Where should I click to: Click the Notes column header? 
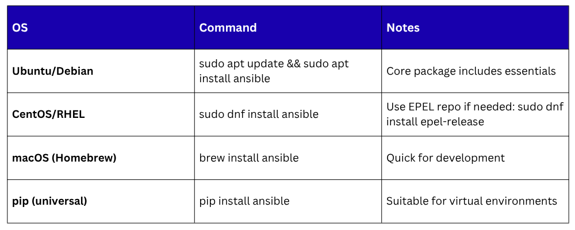pyautogui.click(x=402, y=28)
